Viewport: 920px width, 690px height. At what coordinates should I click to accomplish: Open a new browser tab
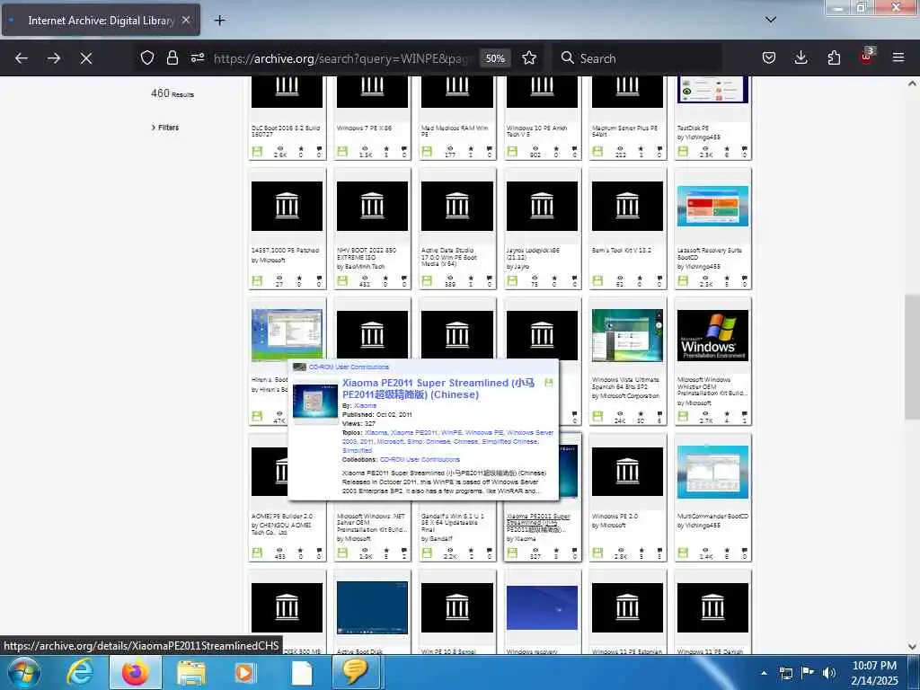(x=219, y=21)
